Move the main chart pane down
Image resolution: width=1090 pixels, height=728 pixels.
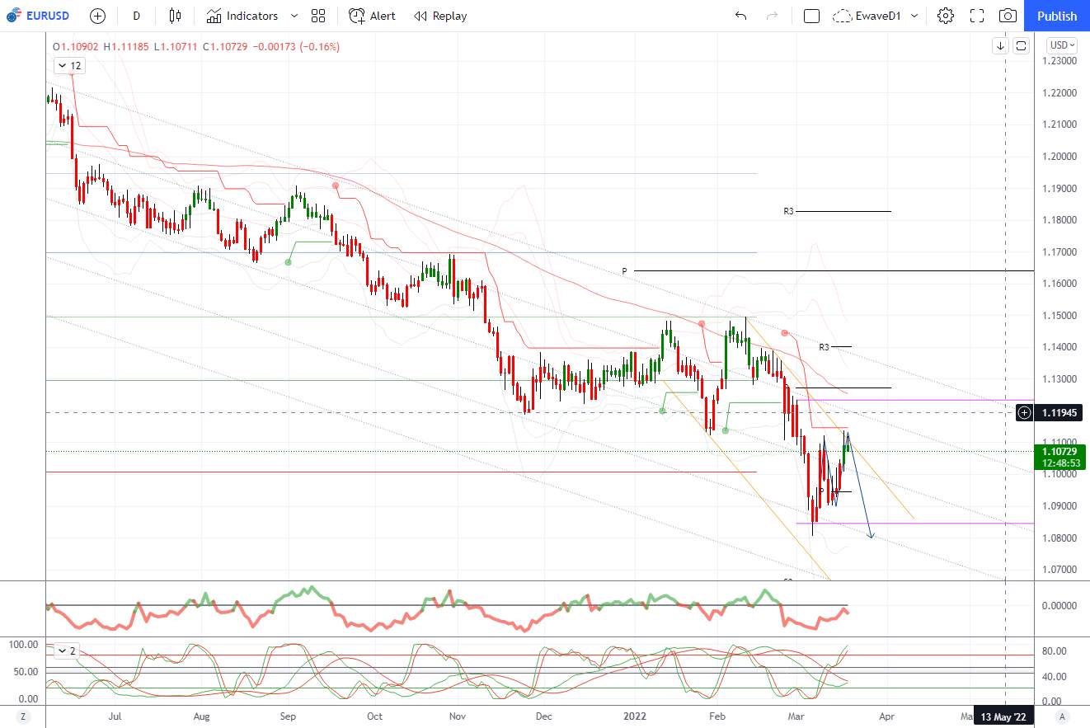1001,45
